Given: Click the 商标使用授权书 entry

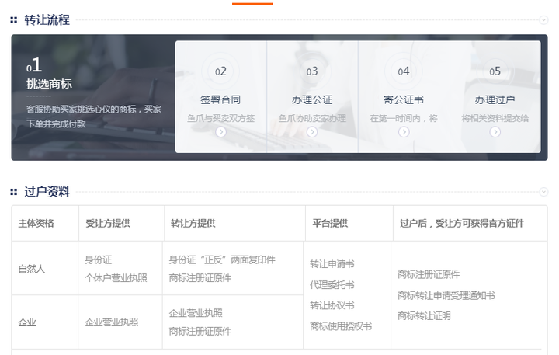Looking at the screenshot, I should coord(341,326).
